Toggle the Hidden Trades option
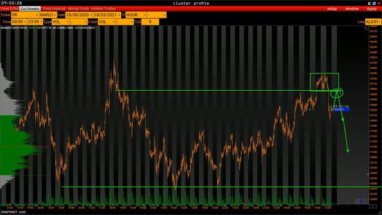The image size is (382, 215). 103,9
